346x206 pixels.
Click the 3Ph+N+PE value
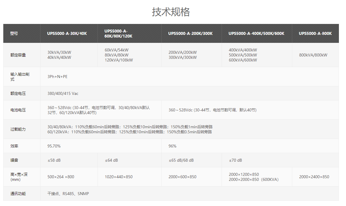57,77
